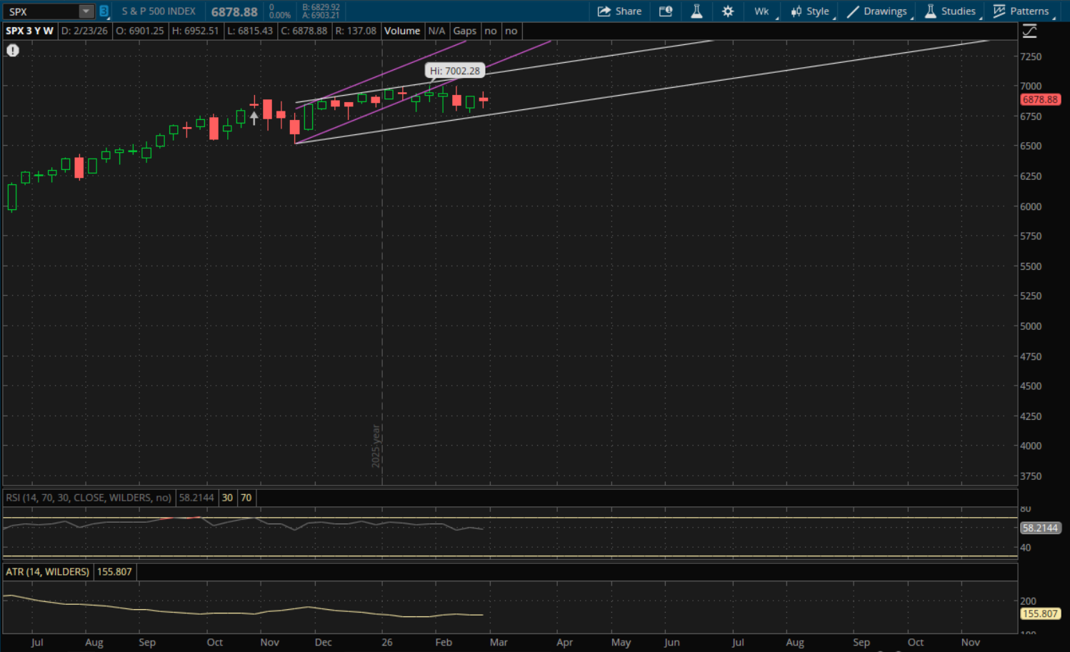Open the Patterns menu

point(1021,11)
